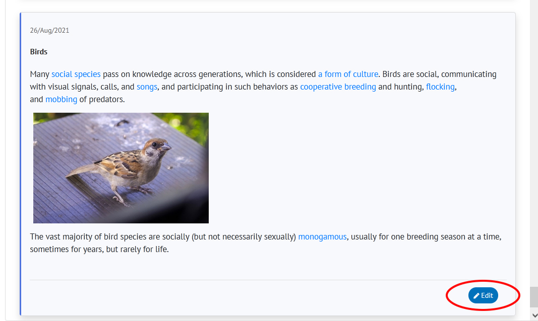The width and height of the screenshot is (538, 321).
Task: Click the vertical scrollbar thumb
Action: [534, 297]
